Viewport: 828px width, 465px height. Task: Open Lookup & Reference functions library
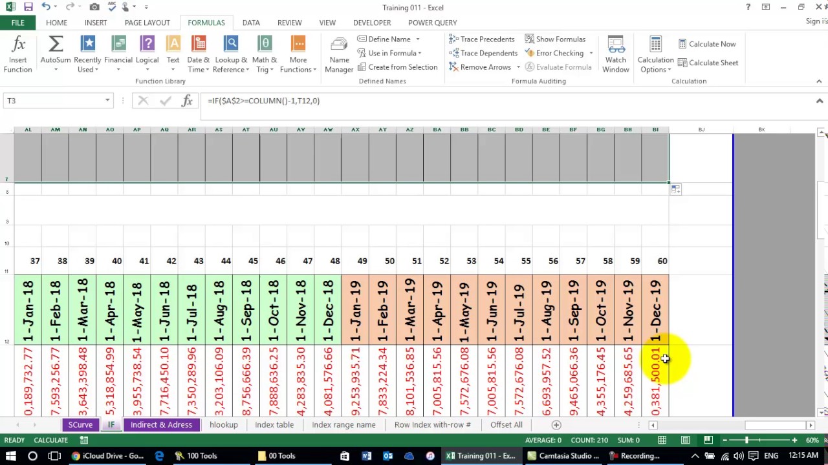click(231, 54)
